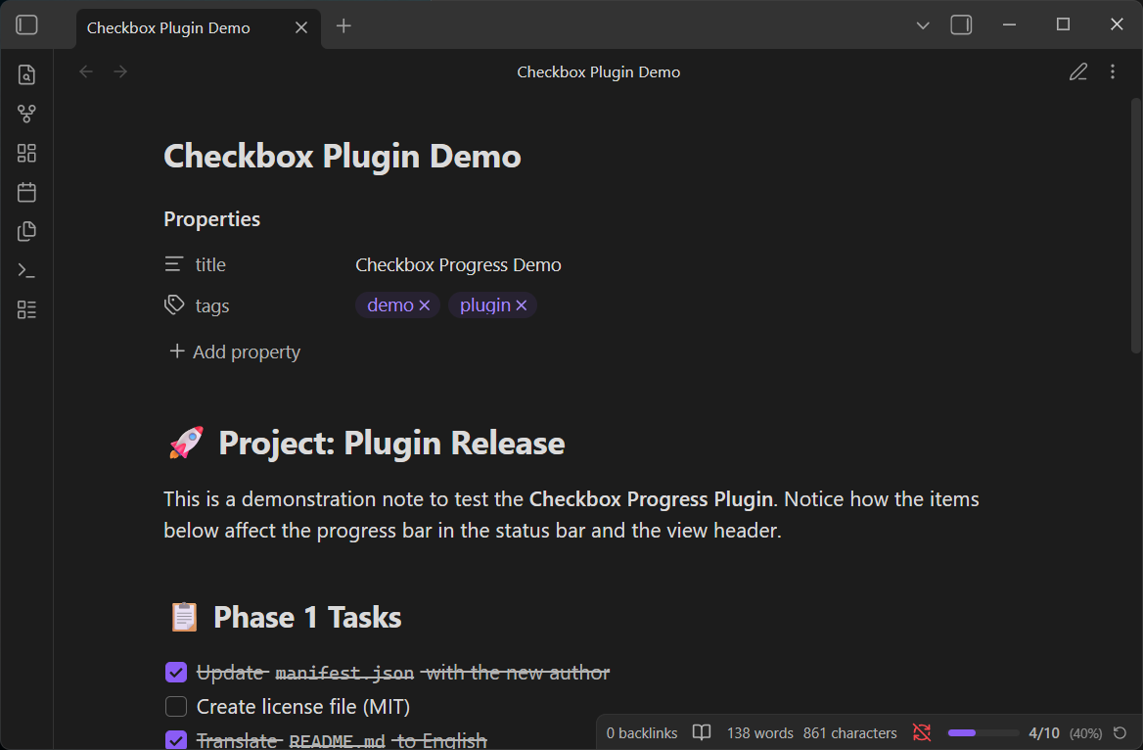1143x750 pixels.
Task: Open command palette terminal icon
Action: [x=27, y=270]
